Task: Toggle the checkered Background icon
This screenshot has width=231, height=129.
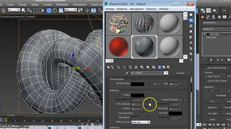Action: coord(191,26)
